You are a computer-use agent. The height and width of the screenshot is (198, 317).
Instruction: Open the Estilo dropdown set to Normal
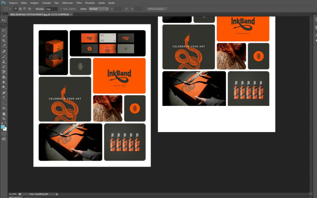point(98,9)
